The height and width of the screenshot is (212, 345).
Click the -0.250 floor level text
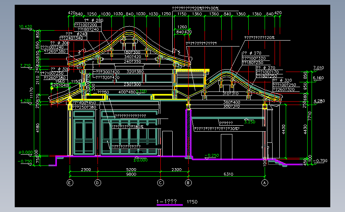coord(212,155)
